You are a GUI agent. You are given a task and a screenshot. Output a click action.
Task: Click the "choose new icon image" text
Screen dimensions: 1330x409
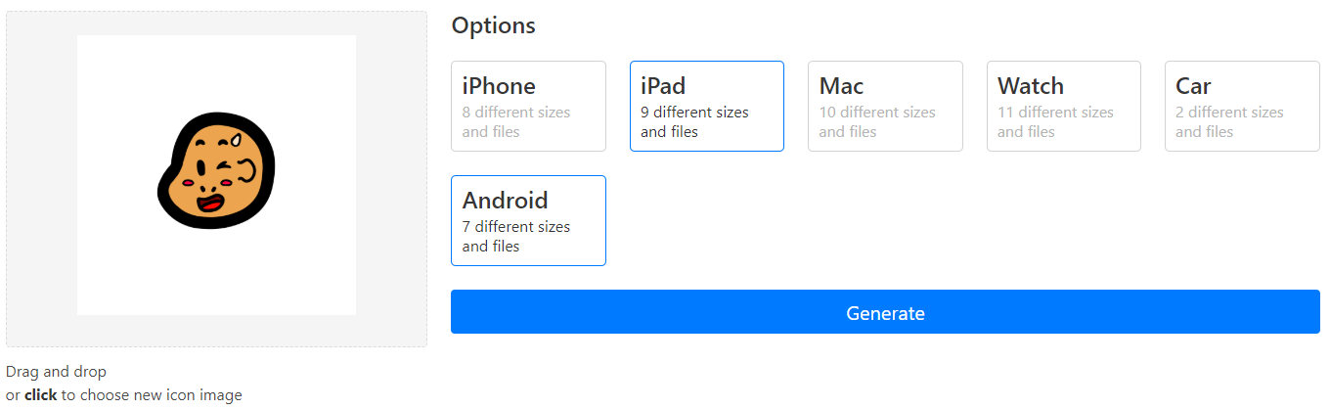coord(160,395)
